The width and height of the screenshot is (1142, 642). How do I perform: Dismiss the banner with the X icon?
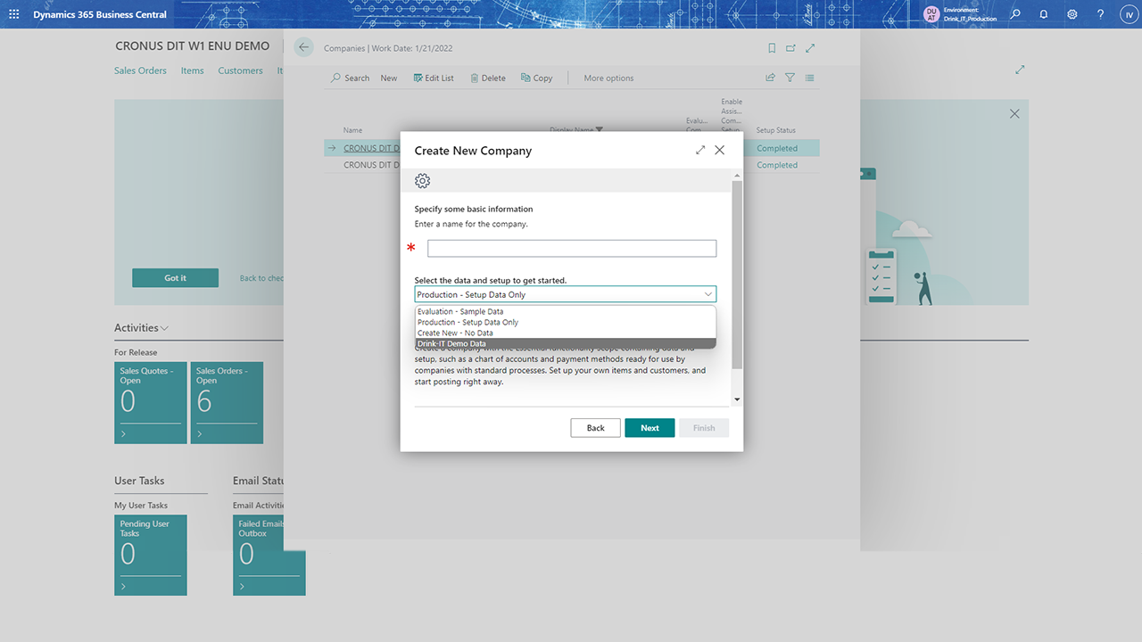click(x=1014, y=114)
